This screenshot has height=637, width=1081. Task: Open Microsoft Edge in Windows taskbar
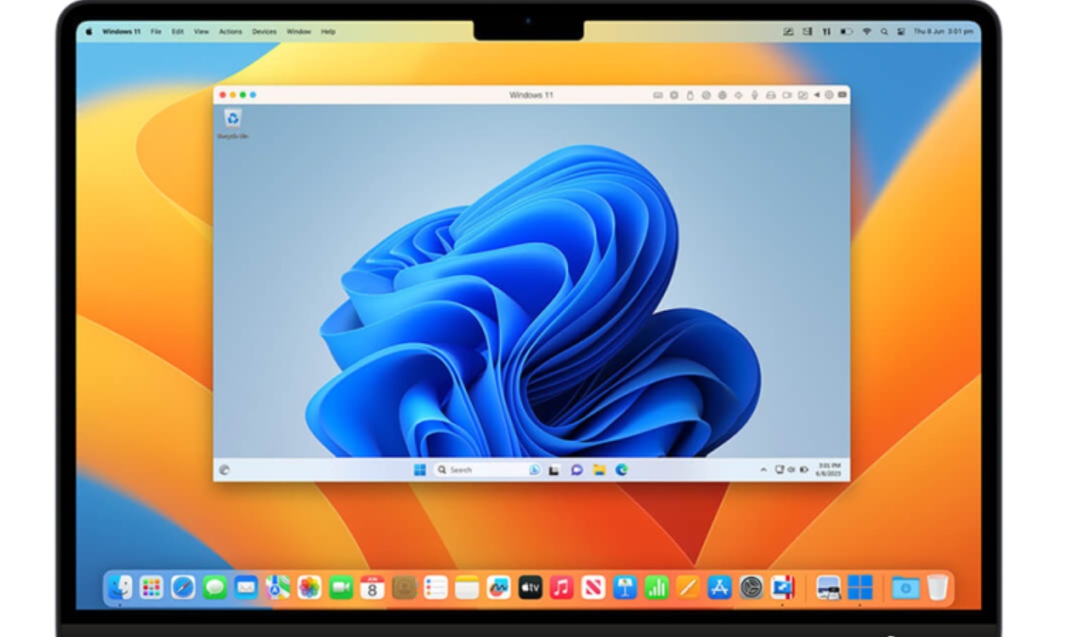(622, 470)
